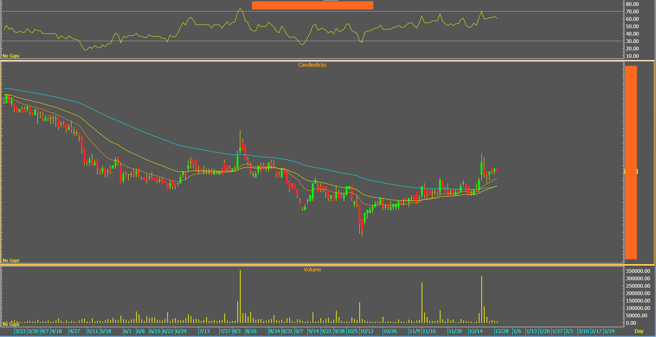The width and height of the screenshot is (656, 337).
Task: Click the Candlesticks panel title
Action: coord(312,65)
